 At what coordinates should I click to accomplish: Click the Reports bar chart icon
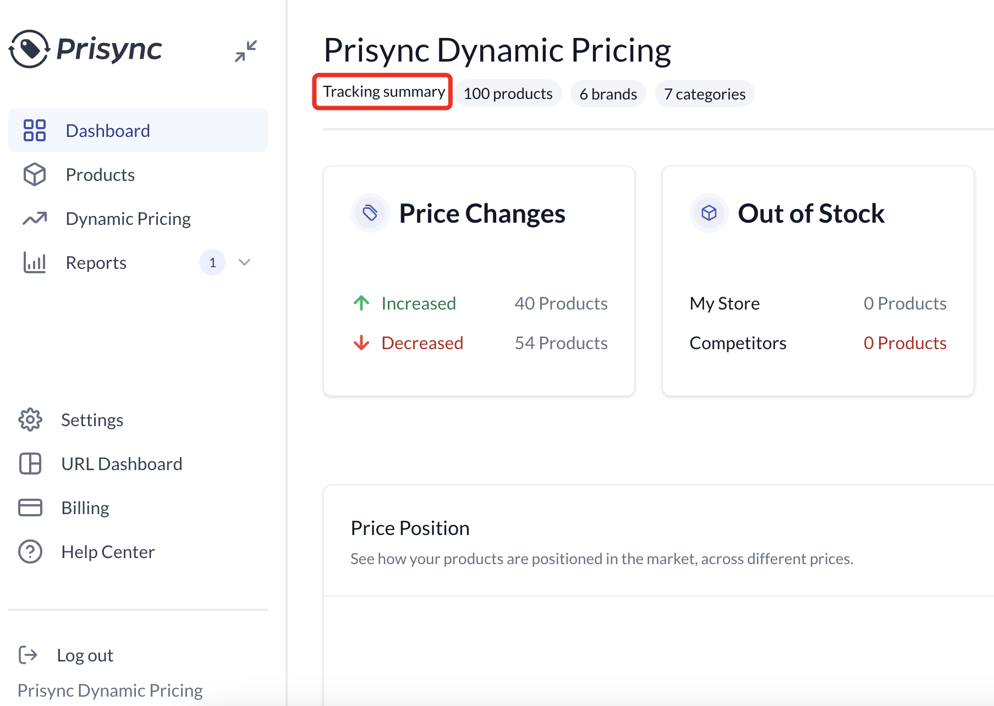pos(34,262)
